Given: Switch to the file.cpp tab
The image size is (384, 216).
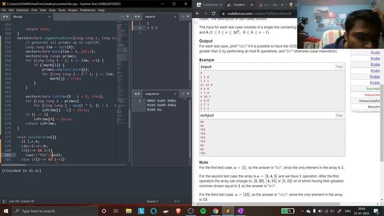Looking at the screenshot, I should [31, 17].
